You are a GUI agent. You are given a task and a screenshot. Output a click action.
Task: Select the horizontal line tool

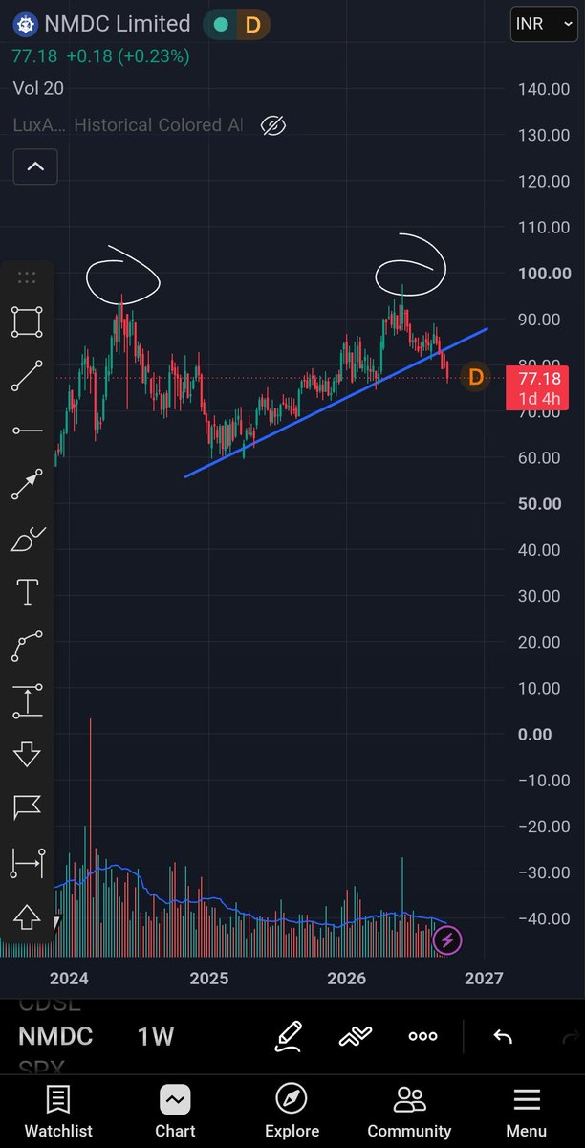(x=27, y=430)
